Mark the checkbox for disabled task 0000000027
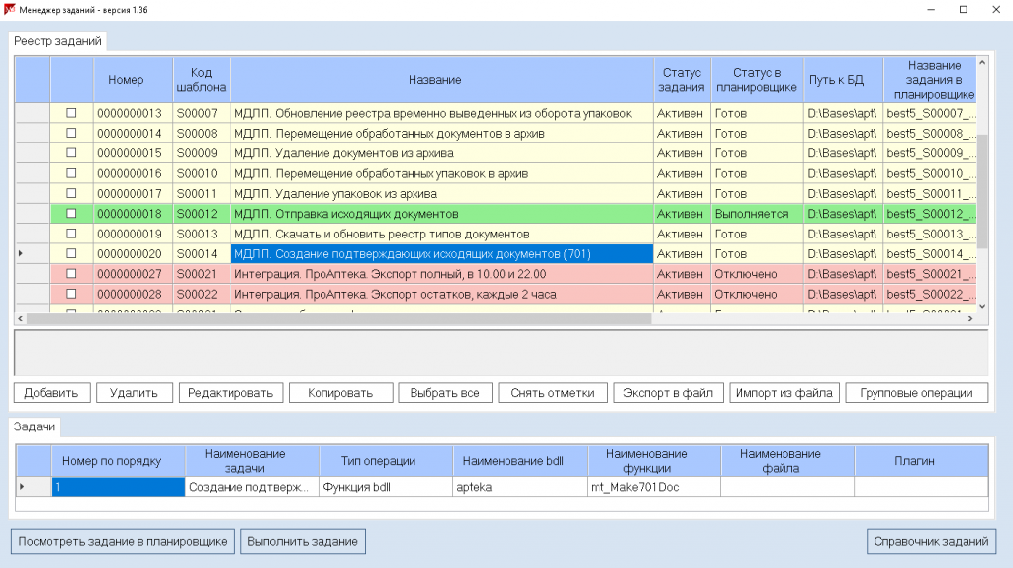 coord(71,274)
